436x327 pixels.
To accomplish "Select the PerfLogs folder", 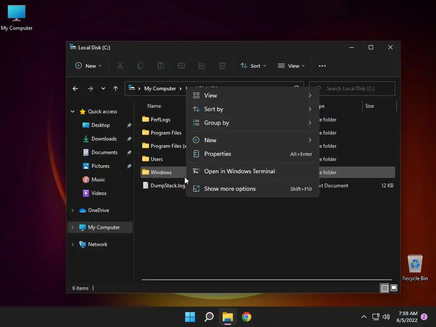I will pos(161,120).
